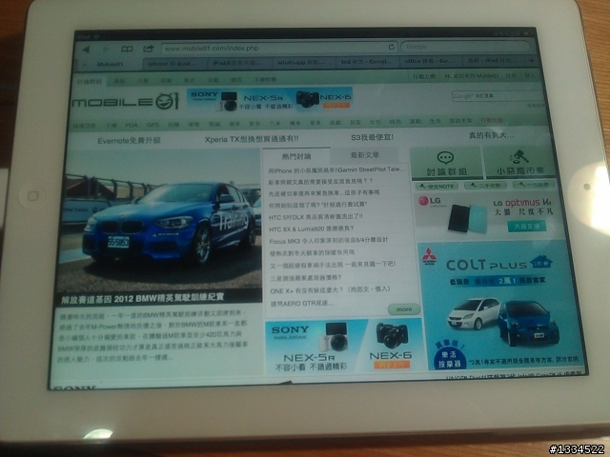610x457 pixels.
Task: Click the more button under discussions
Action: pyautogui.click(x=404, y=309)
